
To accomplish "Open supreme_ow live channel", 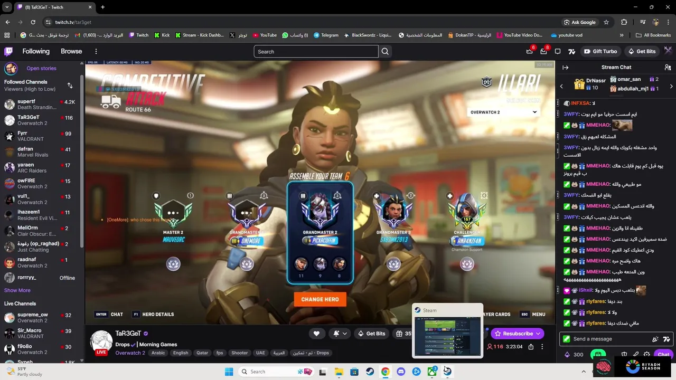I will coord(40,317).
